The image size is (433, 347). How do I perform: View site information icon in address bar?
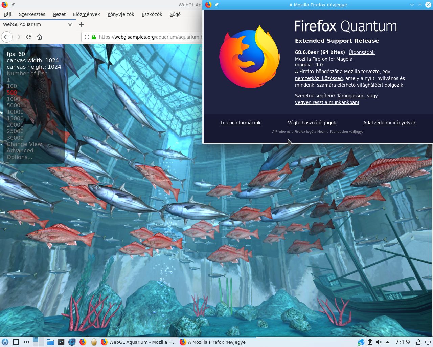click(87, 37)
